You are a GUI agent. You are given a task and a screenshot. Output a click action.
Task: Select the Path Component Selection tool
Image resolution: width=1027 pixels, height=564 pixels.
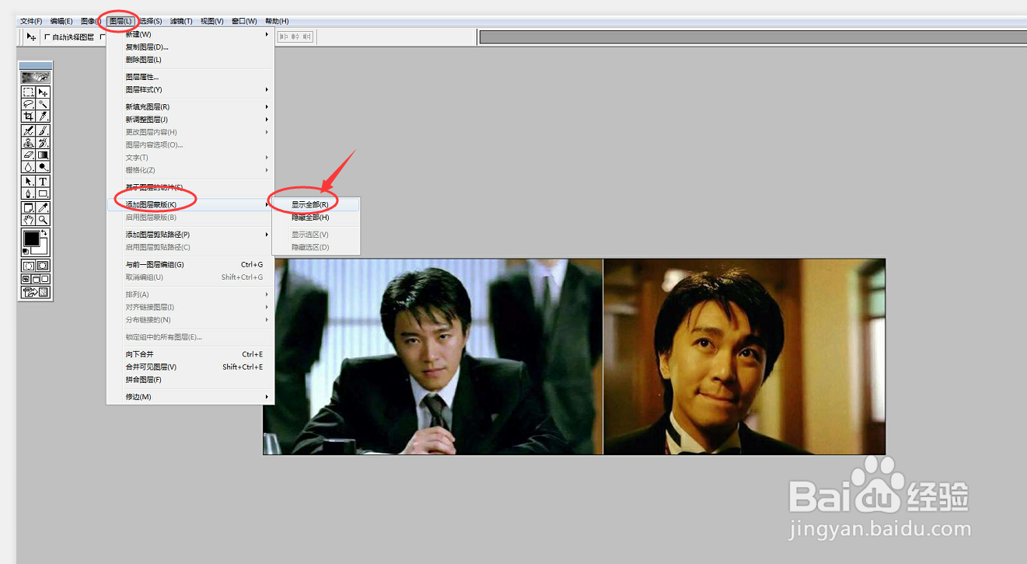[28, 181]
